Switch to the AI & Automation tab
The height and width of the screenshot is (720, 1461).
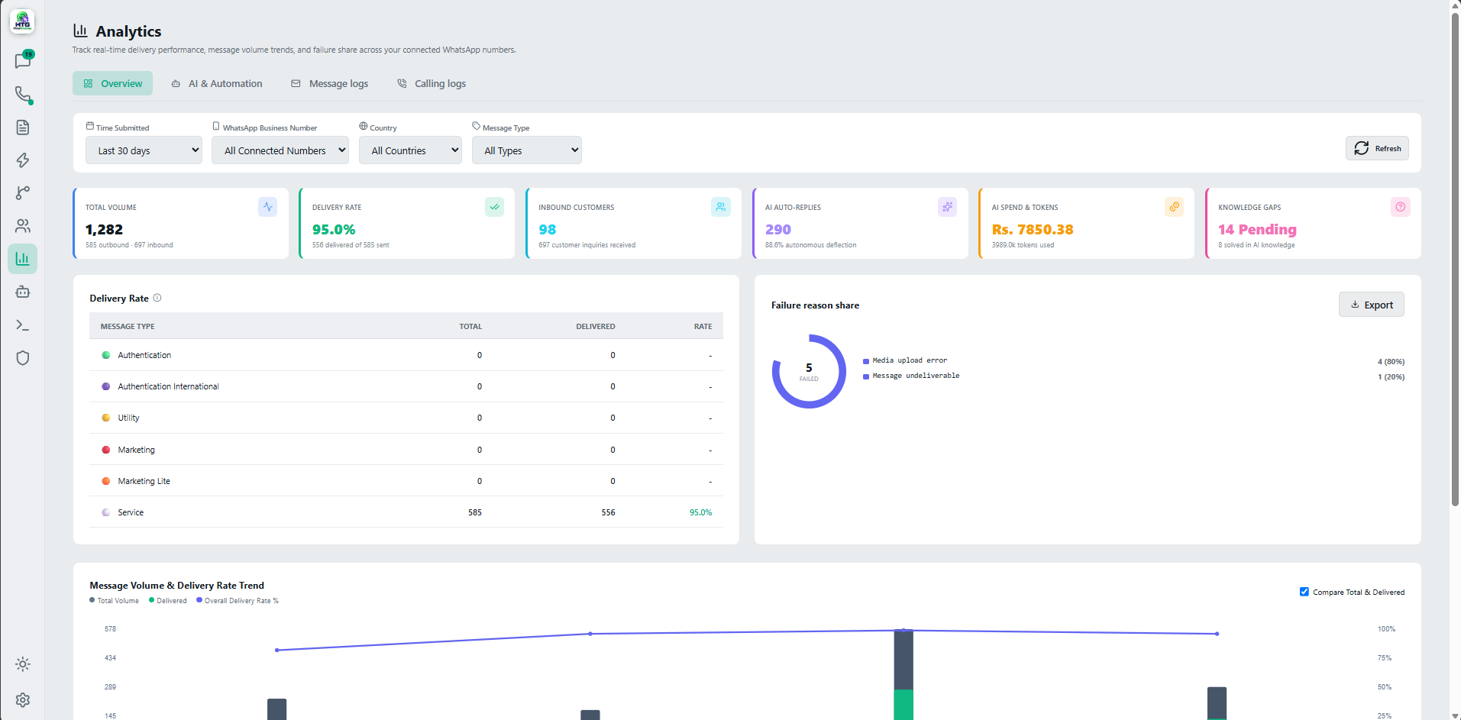[x=217, y=83]
